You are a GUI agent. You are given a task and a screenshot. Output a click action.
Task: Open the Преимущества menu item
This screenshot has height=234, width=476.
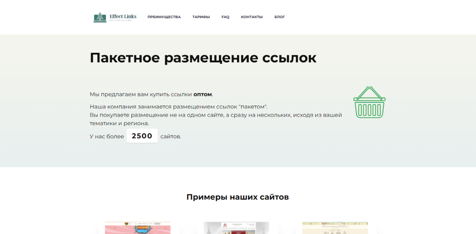click(164, 17)
